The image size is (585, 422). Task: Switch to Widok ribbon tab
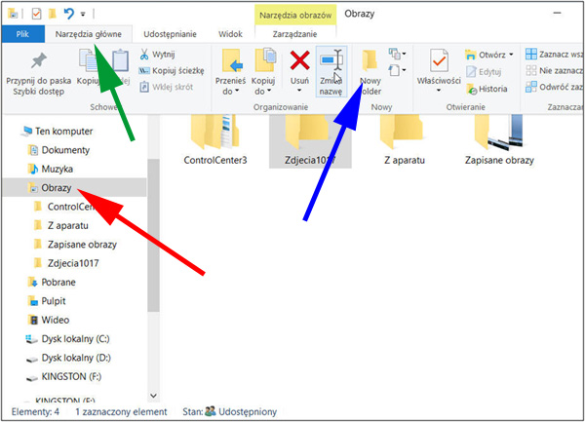230,34
